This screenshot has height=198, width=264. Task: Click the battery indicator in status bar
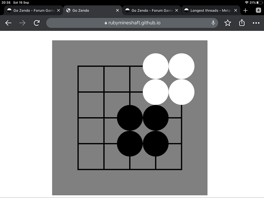click(x=260, y=2)
